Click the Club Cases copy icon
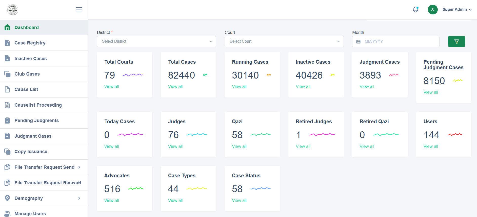Image resolution: width=477 pixels, height=217 pixels. pyautogui.click(x=8, y=74)
